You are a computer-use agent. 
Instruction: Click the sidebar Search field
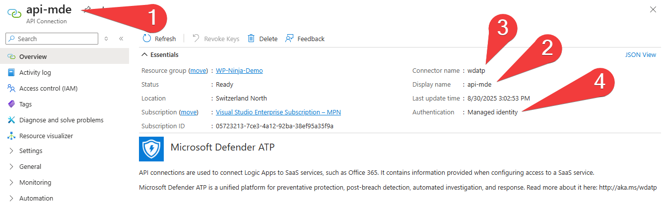point(55,39)
